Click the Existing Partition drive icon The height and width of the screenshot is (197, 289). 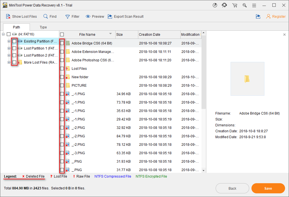[x=20, y=41]
